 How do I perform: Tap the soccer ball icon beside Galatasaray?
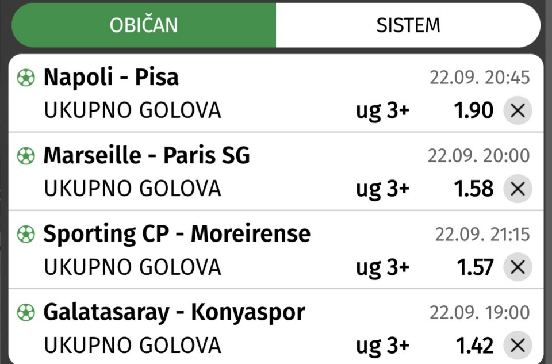click(26, 312)
